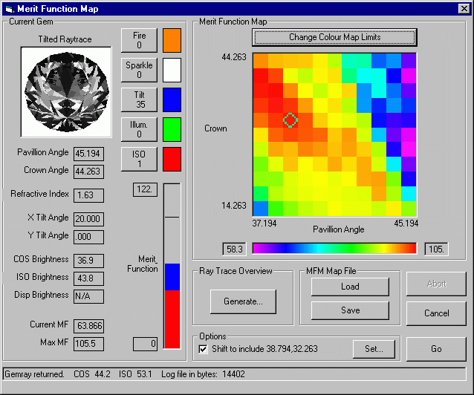Click Change Colour Map Limits button
This screenshot has height=395, width=474.
coord(334,37)
